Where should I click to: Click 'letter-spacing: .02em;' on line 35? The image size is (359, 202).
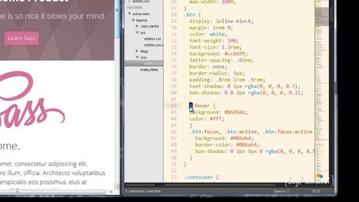pos(222,60)
